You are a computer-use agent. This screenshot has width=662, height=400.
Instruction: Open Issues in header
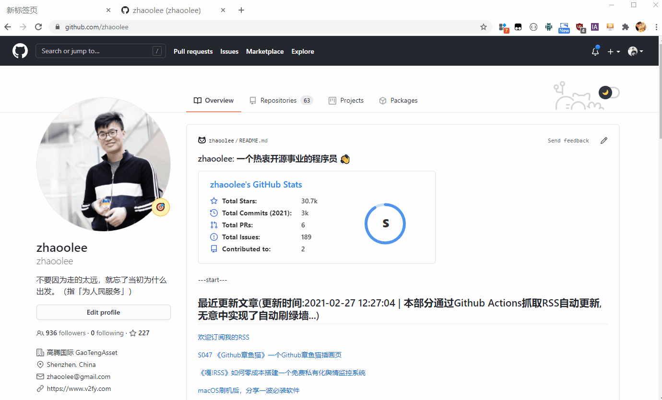pos(229,51)
